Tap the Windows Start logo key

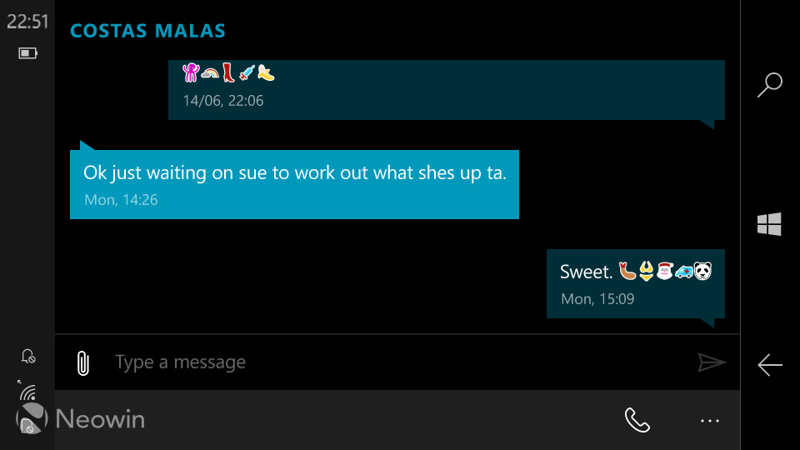pos(769,224)
